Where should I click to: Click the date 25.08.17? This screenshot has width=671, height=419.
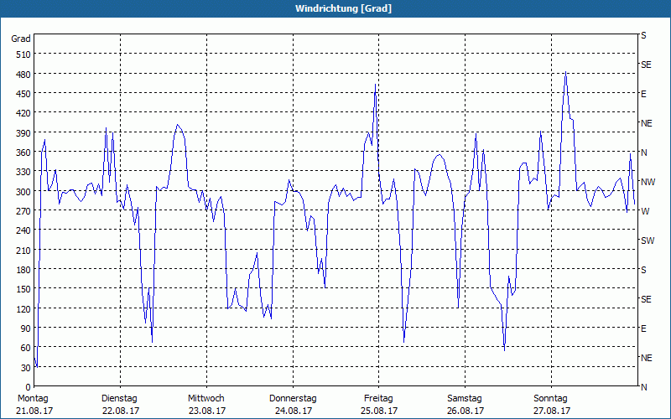point(380,411)
